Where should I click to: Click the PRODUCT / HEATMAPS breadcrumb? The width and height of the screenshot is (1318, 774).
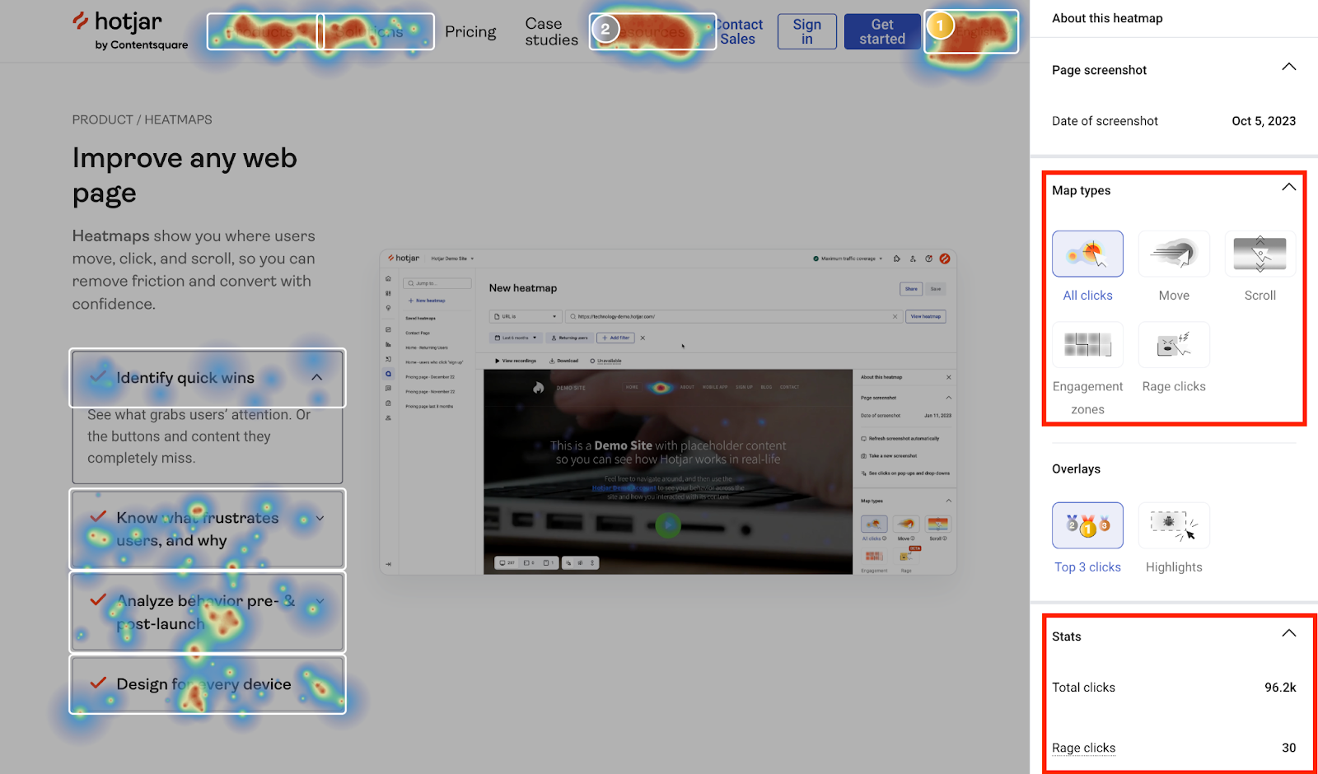click(x=142, y=119)
